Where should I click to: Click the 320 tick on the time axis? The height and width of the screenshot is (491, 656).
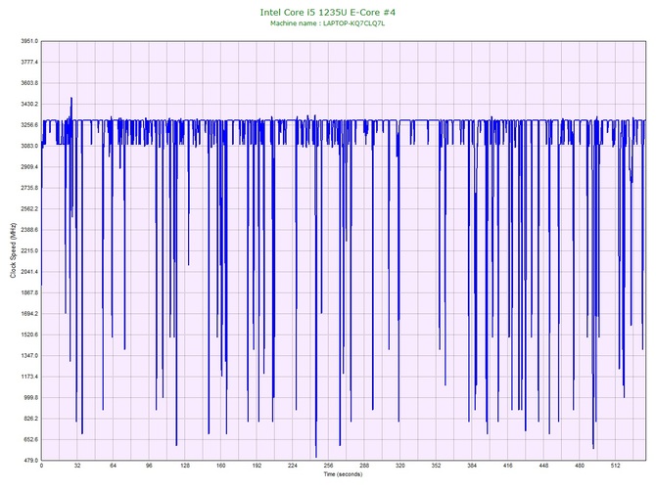click(400, 466)
